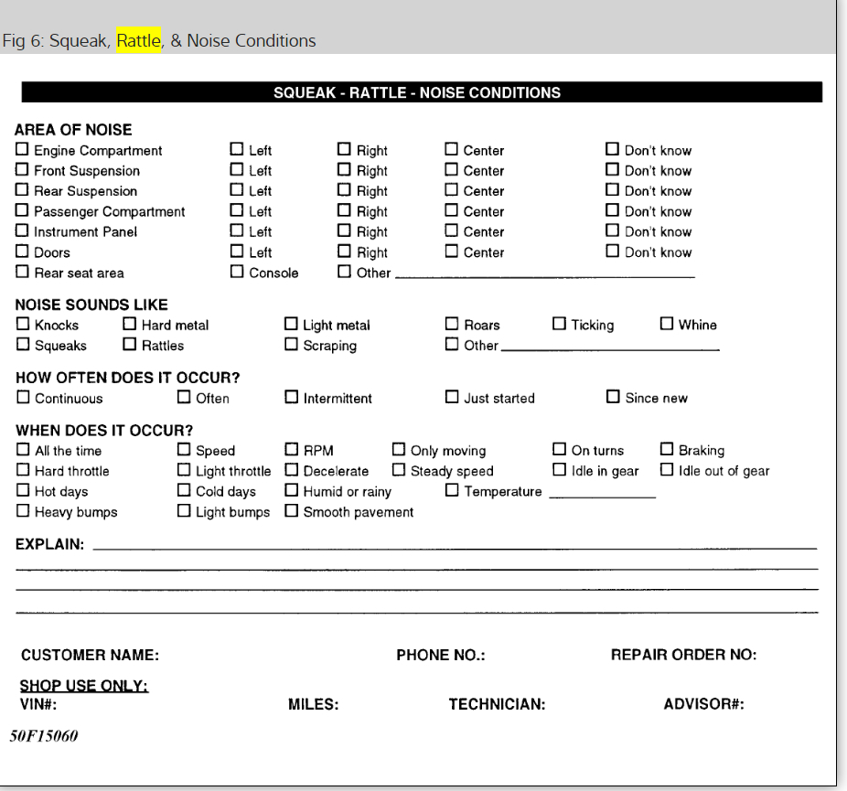Tick Idle out of gear checkbox
The height and width of the screenshot is (791, 847).
click(x=667, y=470)
